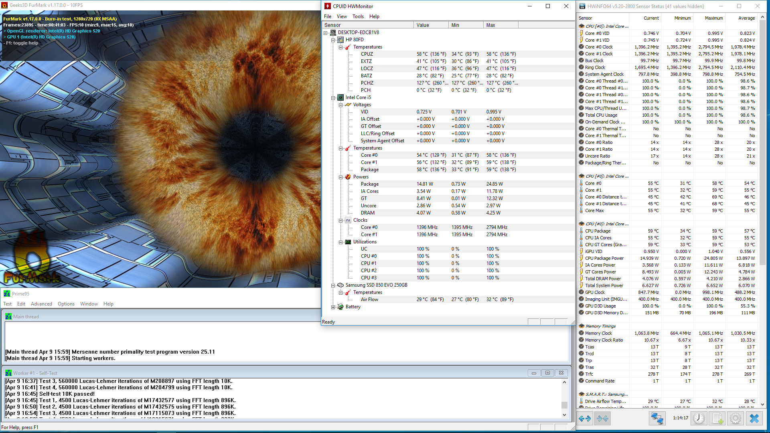The image size is (770, 433).
Task: Click Worker #1 log scroll up arrow
Action: (x=564, y=382)
